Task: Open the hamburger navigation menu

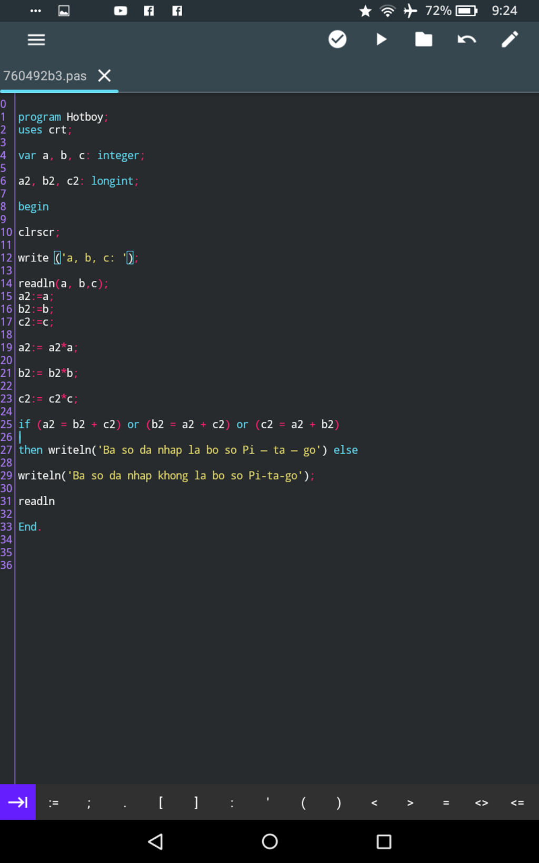Action: coord(36,40)
